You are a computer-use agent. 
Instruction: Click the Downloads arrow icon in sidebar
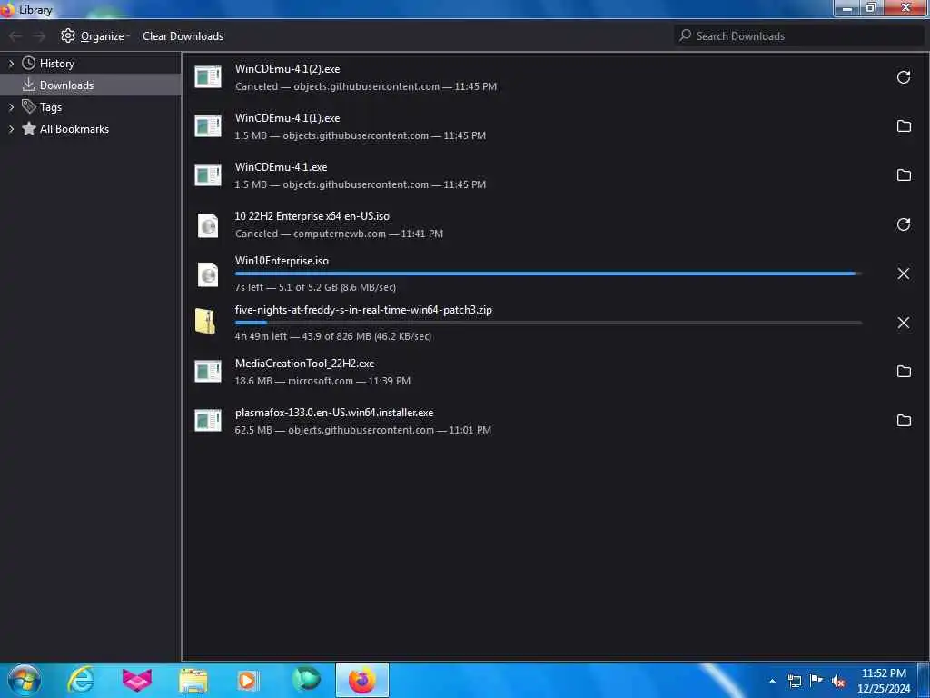point(28,85)
